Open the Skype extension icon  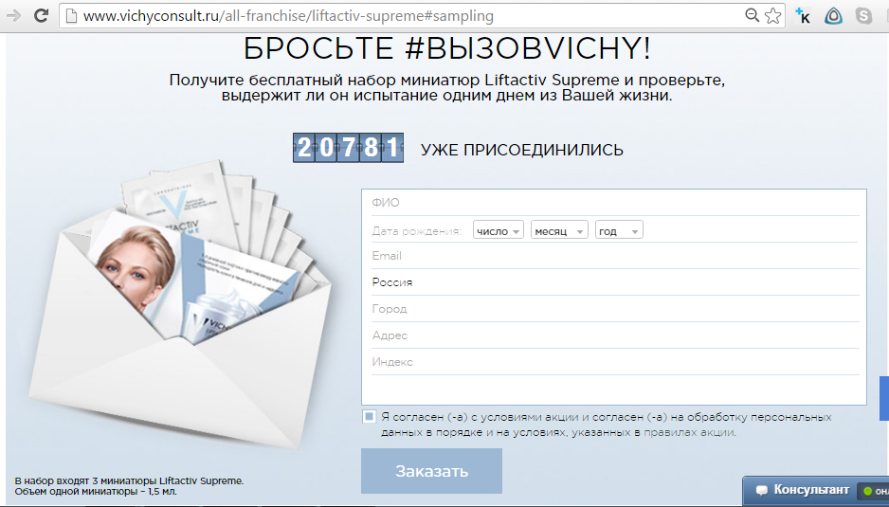pyautogui.click(x=864, y=16)
